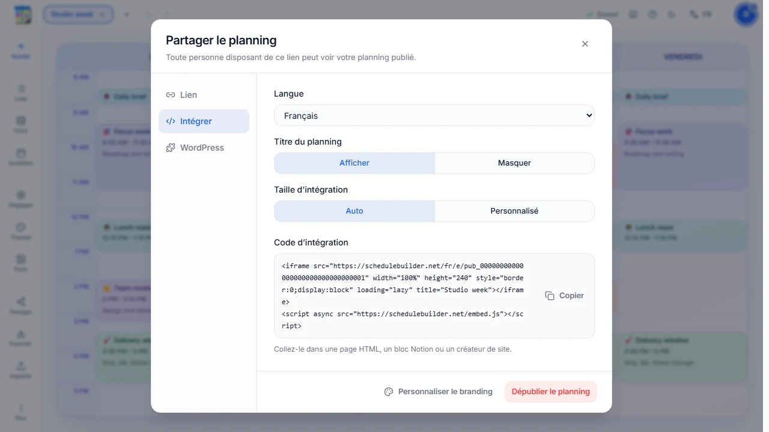
Task: Open Personnaliser le branding
Action: tap(439, 392)
